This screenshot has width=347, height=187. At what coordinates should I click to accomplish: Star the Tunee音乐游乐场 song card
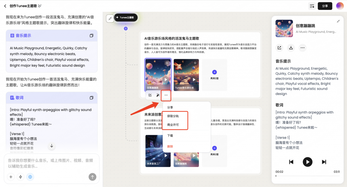click(195, 63)
